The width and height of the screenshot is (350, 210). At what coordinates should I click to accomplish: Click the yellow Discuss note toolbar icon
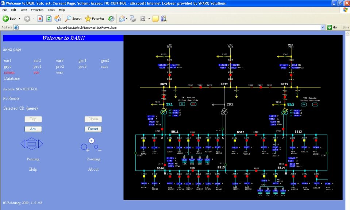click(x=155, y=19)
